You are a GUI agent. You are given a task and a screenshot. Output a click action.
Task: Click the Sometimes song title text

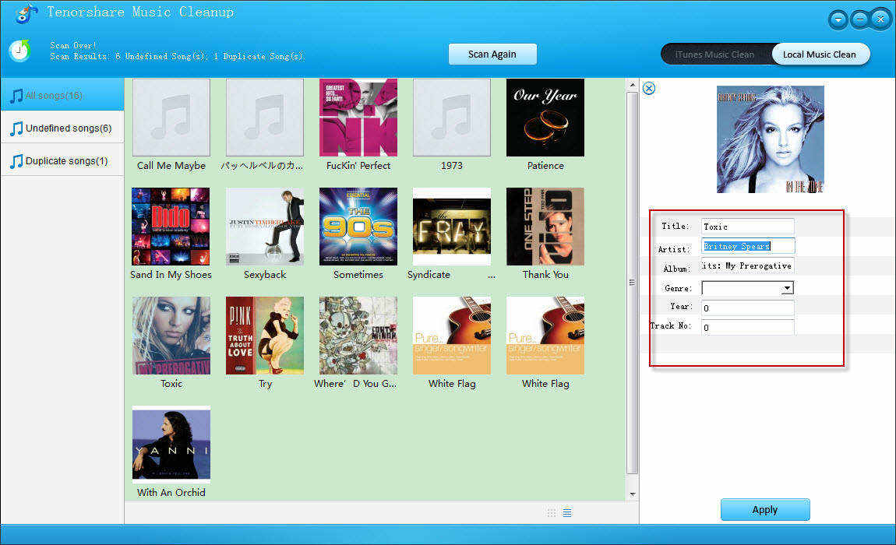click(358, 275)
